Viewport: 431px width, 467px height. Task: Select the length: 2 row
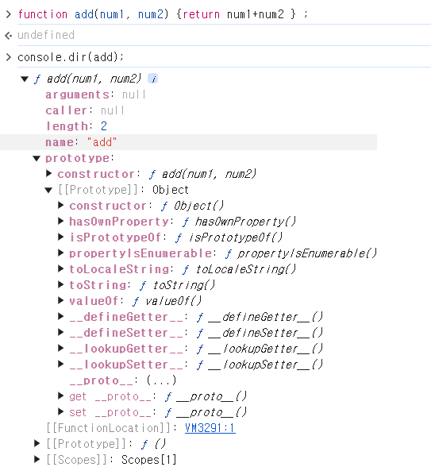188,126
